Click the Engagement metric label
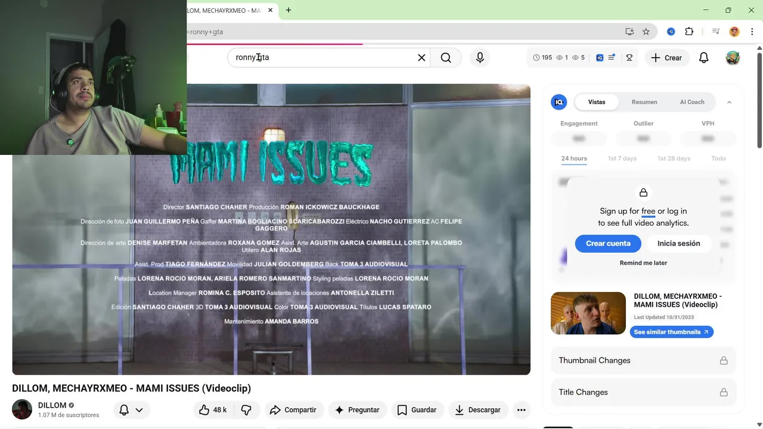 579,123
